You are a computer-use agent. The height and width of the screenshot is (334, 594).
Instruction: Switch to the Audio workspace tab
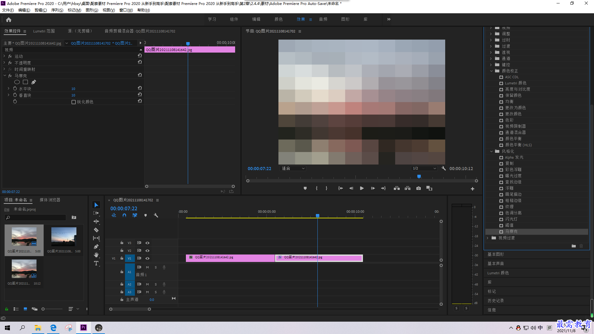(323, 19)
